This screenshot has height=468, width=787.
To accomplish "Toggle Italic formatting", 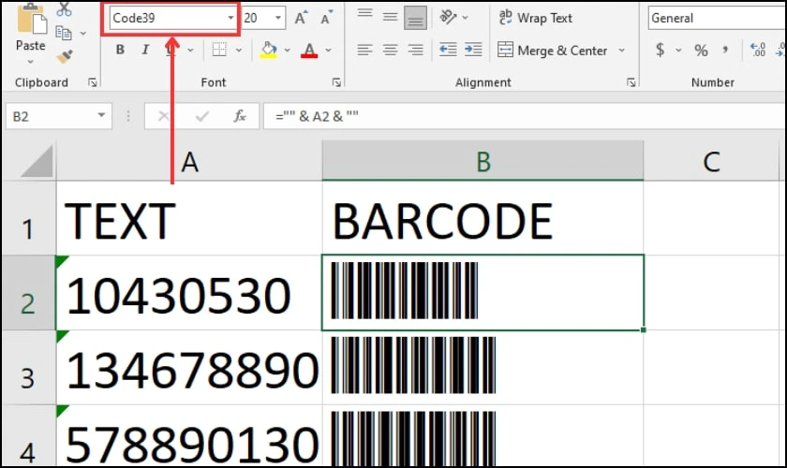I will (144, 51).
